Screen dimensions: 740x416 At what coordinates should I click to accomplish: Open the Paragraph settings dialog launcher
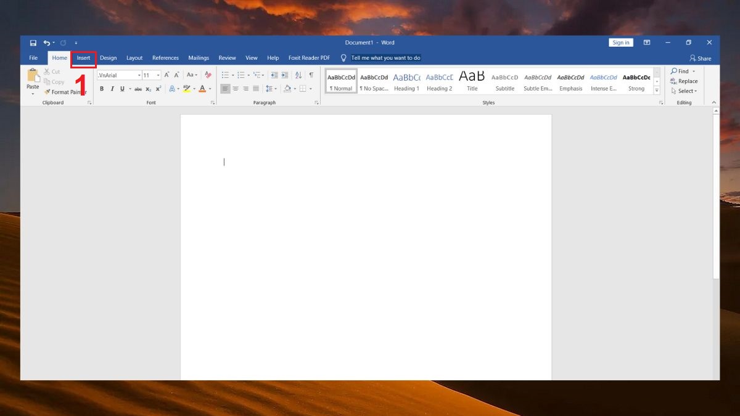tap(317, 103)
